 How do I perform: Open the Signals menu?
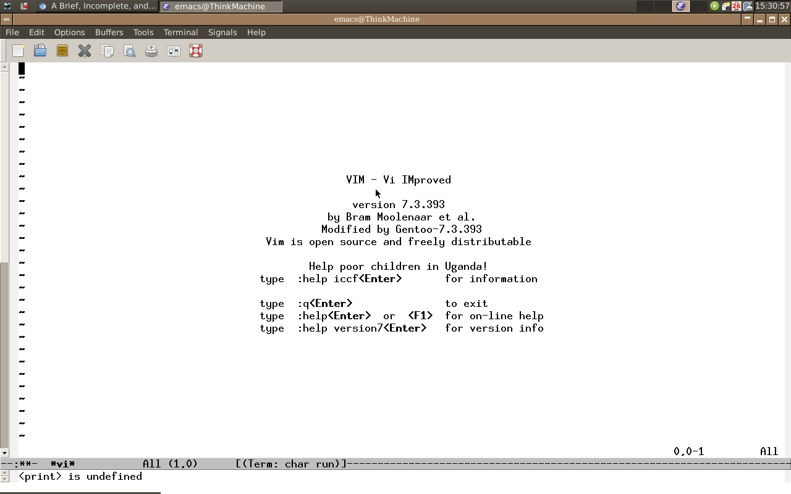(222, 32)
